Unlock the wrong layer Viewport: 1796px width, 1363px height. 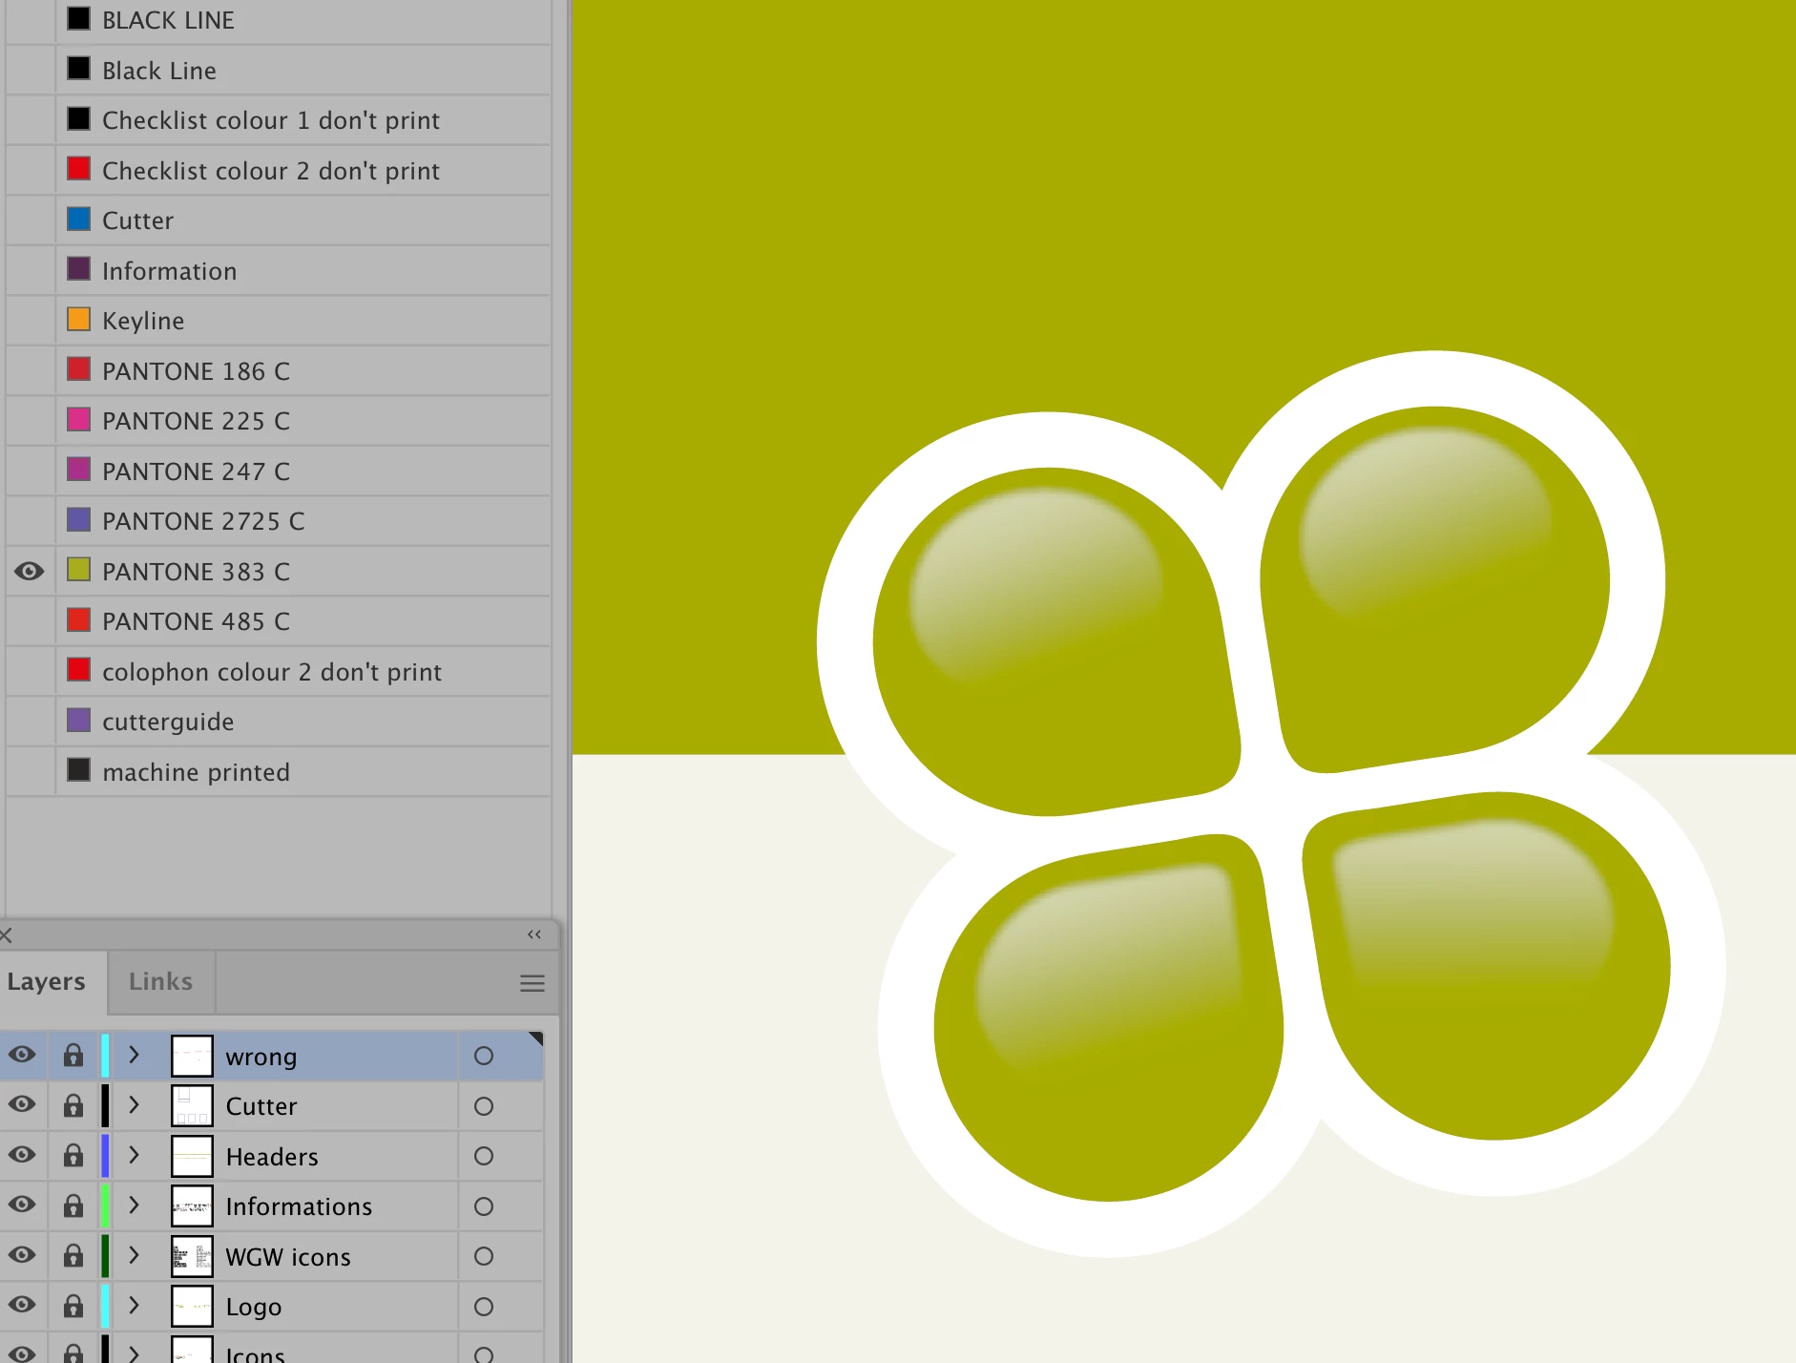[x=73, y=1056]
